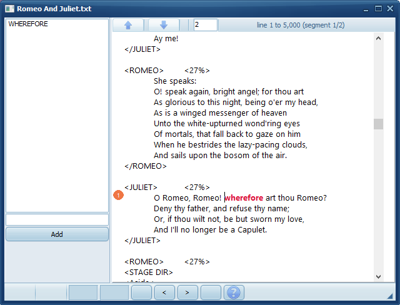400x305 pixels.
Task: Click the app icon in the title bar
Action: tap(9, 9)
